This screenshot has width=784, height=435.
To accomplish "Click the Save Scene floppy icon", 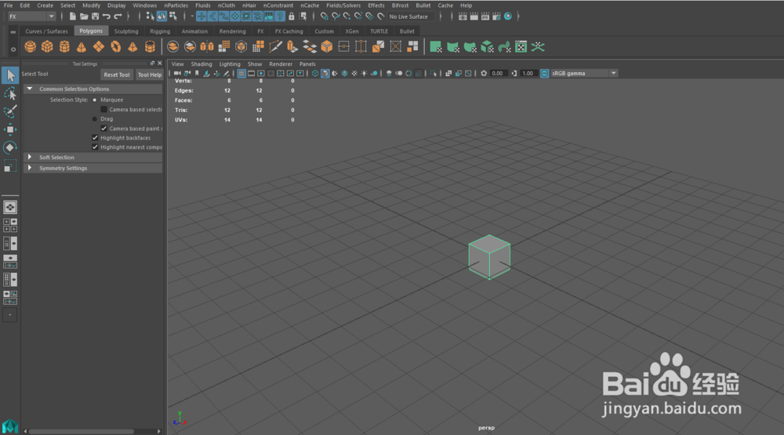I will tap(95, 16).
